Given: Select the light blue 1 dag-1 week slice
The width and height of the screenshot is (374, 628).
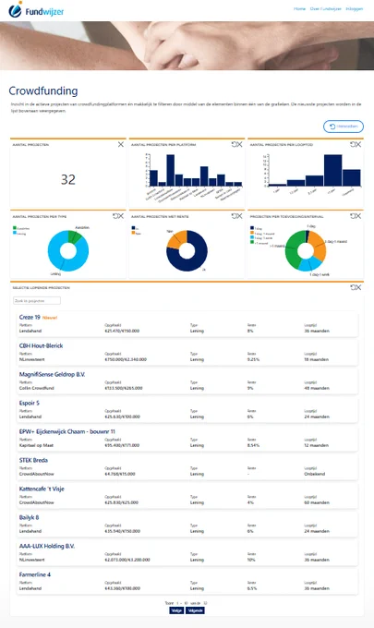Looking at the screenshot, I should [x=309, y=264].
